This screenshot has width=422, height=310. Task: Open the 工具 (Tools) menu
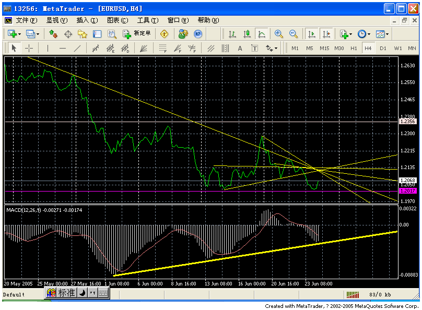[147, 20]
